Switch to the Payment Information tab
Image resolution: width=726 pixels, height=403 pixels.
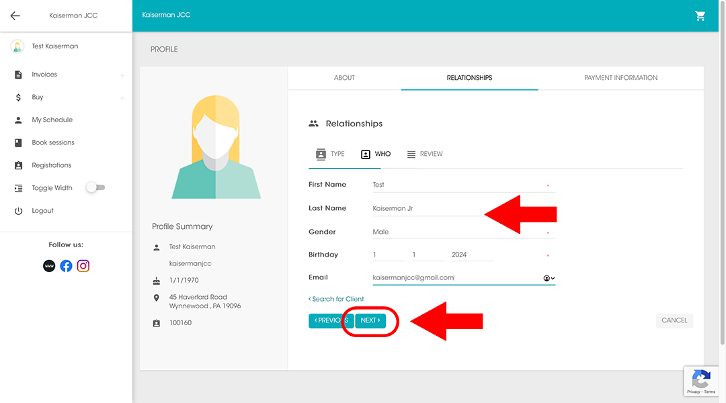[620, 78]
